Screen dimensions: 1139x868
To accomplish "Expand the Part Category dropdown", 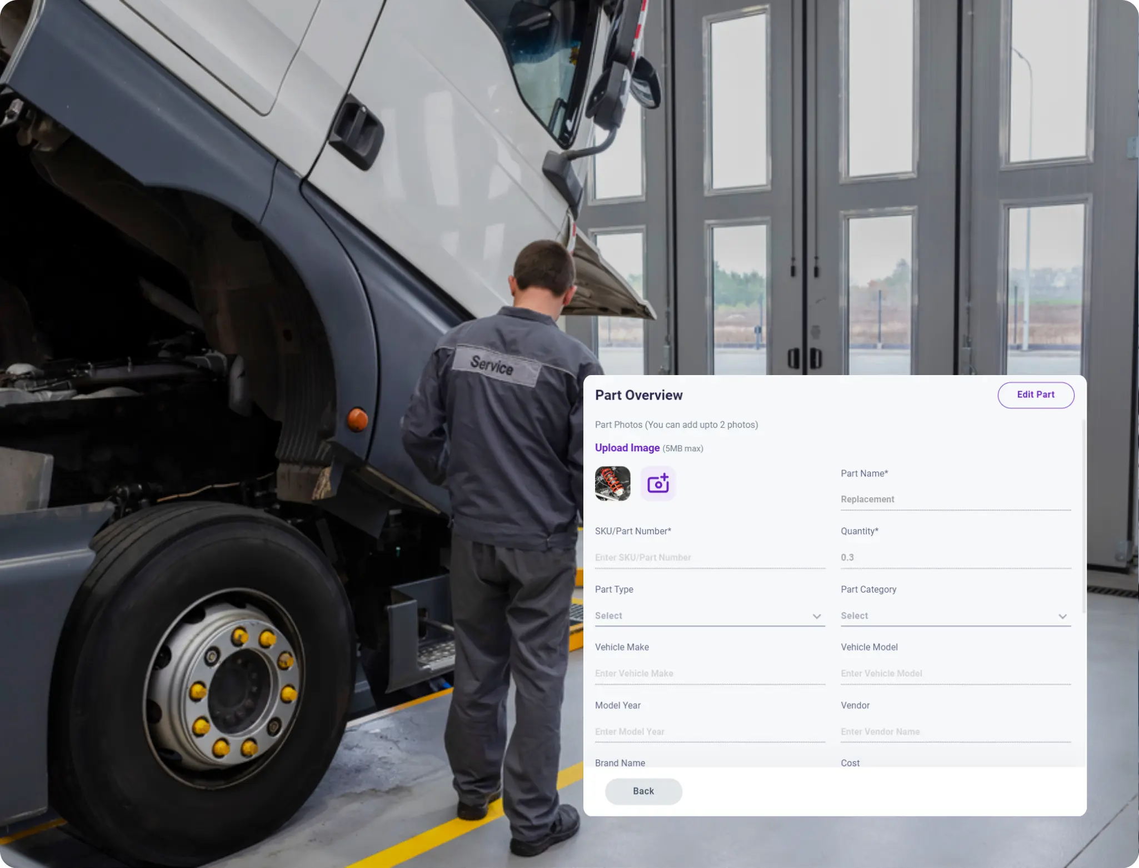I will 1062,616.
